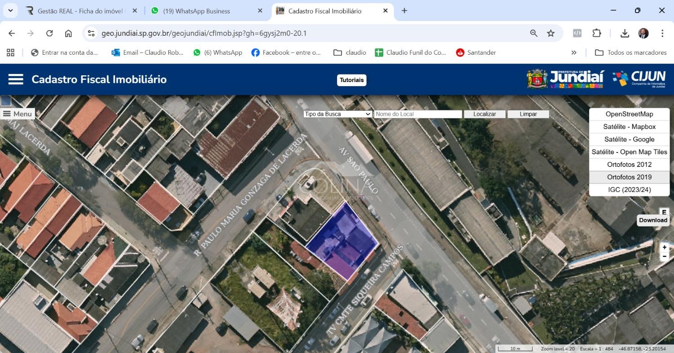Image resolution: width=674 pixels, height=353 pixels.
Task: Open the browser extensions puzzle icon
Action: [597, 33]
